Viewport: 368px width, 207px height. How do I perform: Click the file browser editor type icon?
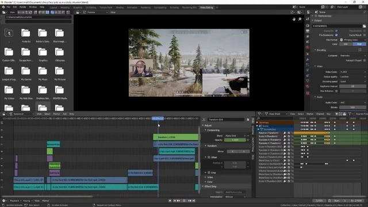point(4,12)
